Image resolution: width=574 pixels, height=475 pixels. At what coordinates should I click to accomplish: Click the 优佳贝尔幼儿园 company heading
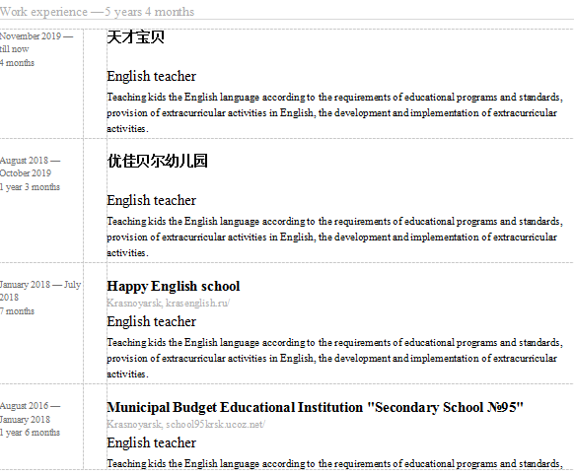coord(158,161)
